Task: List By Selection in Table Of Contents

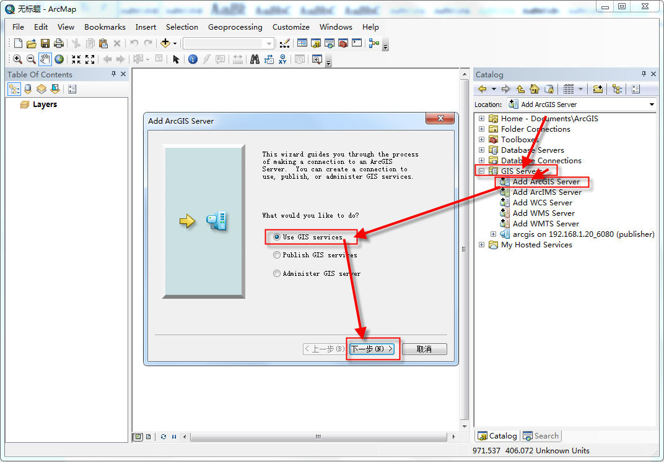Action: pyautogui.click(x=55, y=89)
